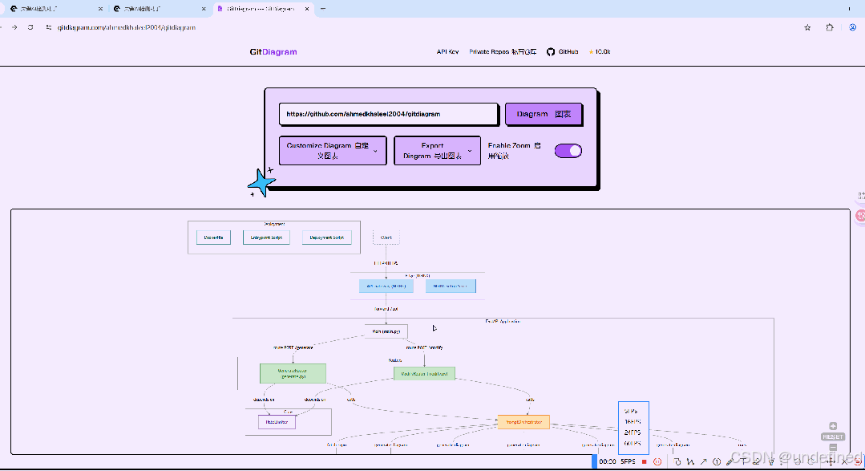Click the RESET zoom button
Image resolution: width=865 pixels, height=471 pixels.
(x=833, y=436)
